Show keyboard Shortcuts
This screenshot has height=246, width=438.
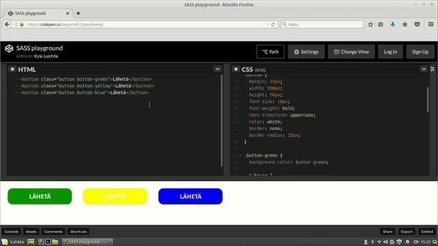78,232
